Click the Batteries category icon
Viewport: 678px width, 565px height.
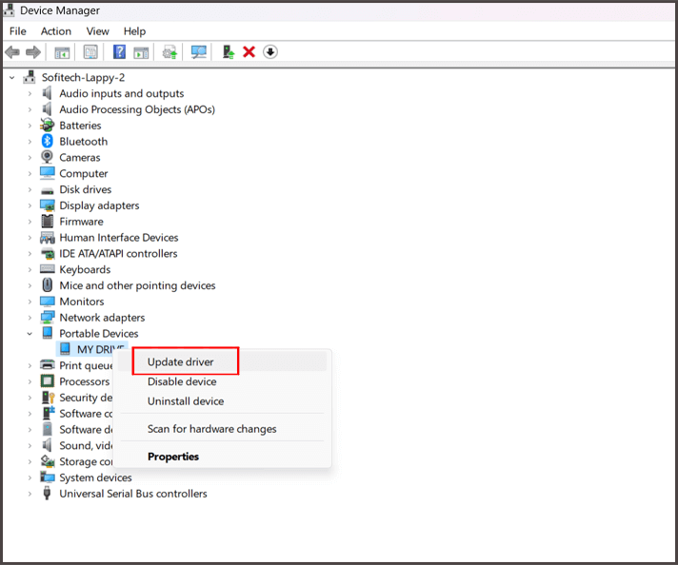48,126
